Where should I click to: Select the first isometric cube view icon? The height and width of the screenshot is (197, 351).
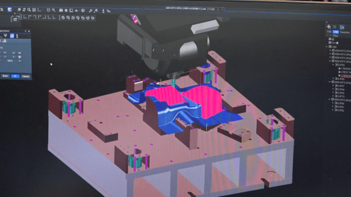(63, 18)
